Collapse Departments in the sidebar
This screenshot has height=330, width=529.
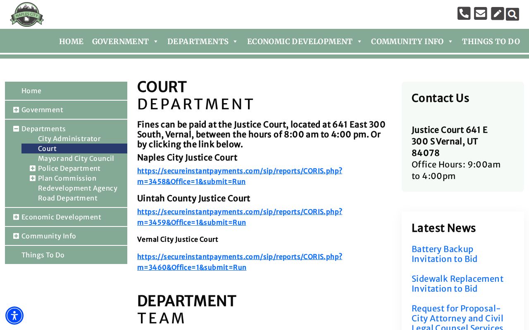click(16, 129)
